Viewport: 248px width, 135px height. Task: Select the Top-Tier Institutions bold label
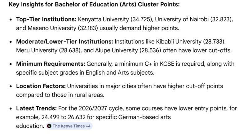46,20
